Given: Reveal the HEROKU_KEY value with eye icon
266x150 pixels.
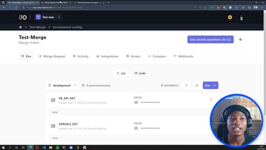Looking at the screenshot, I should (136, 128).
